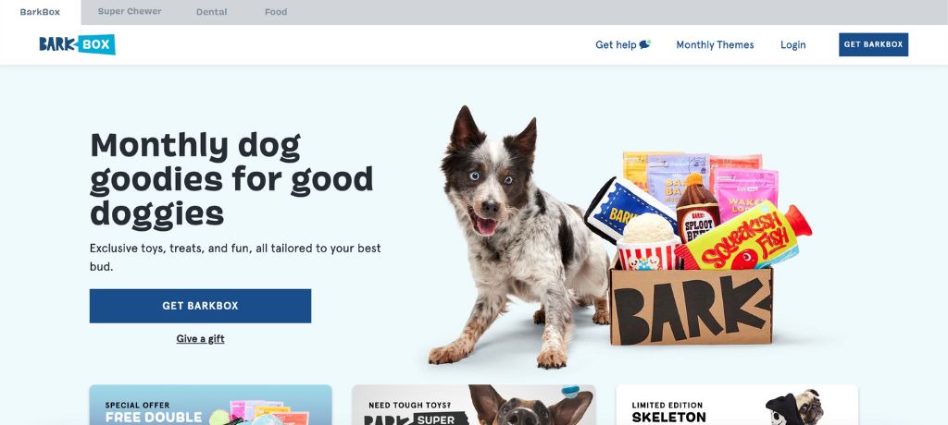Viewport: 948px width, 425px height.
Task: Click the pink treat bag image
Action: tap(745, 190)
